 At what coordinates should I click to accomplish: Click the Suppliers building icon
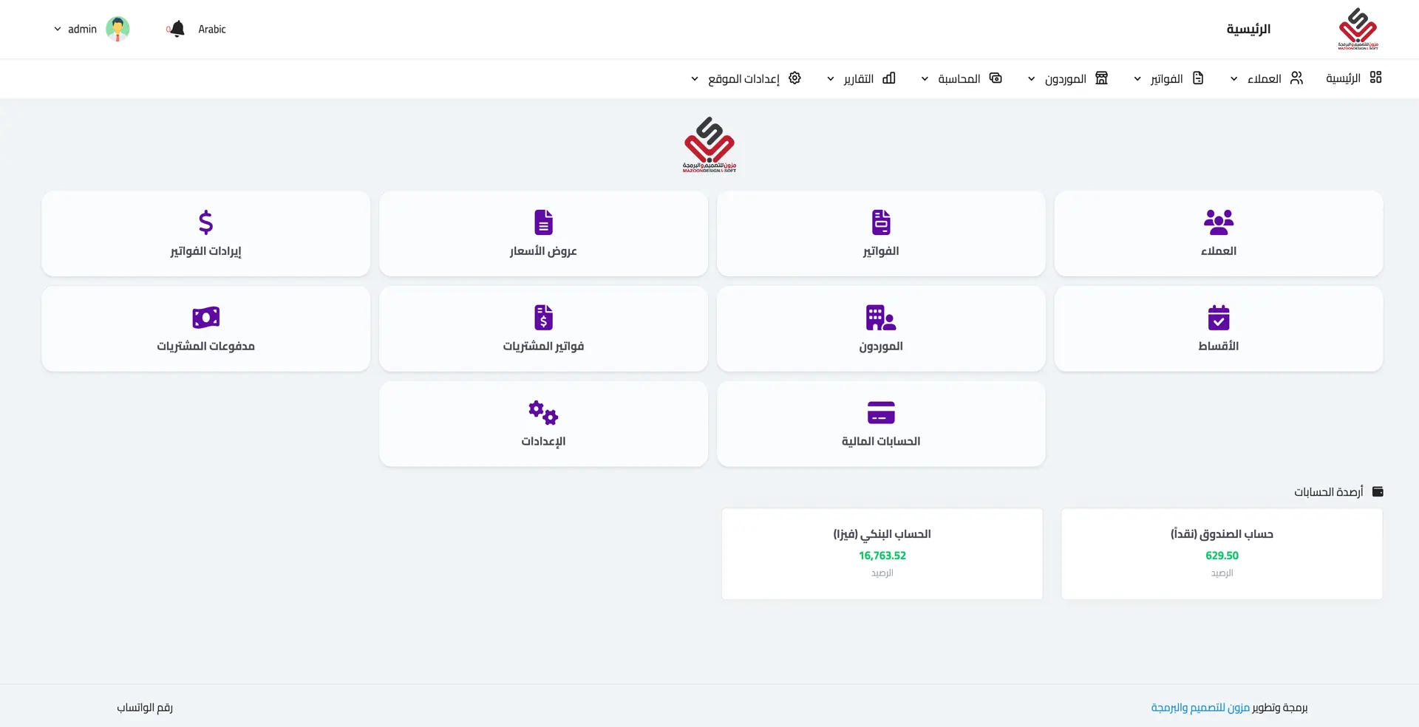(x=880, y=318)
